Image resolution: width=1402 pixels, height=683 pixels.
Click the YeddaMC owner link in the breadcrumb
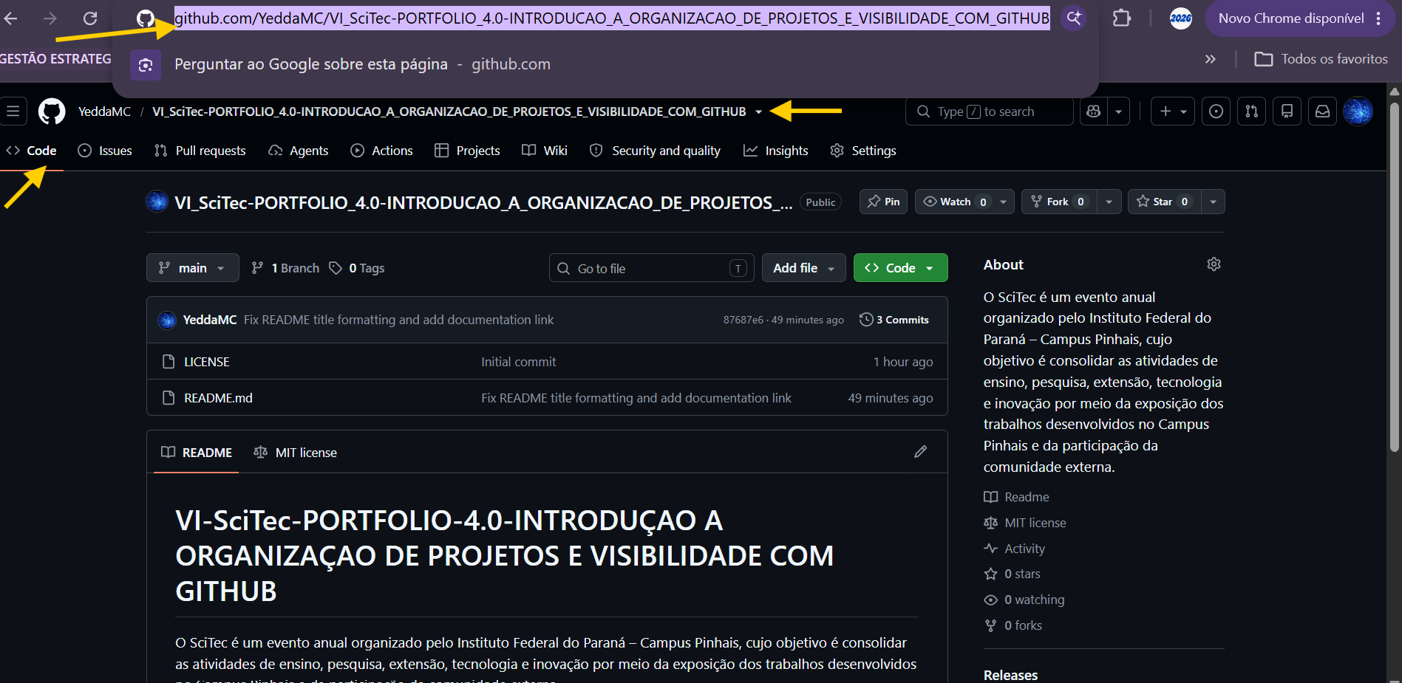coord(104,111)
